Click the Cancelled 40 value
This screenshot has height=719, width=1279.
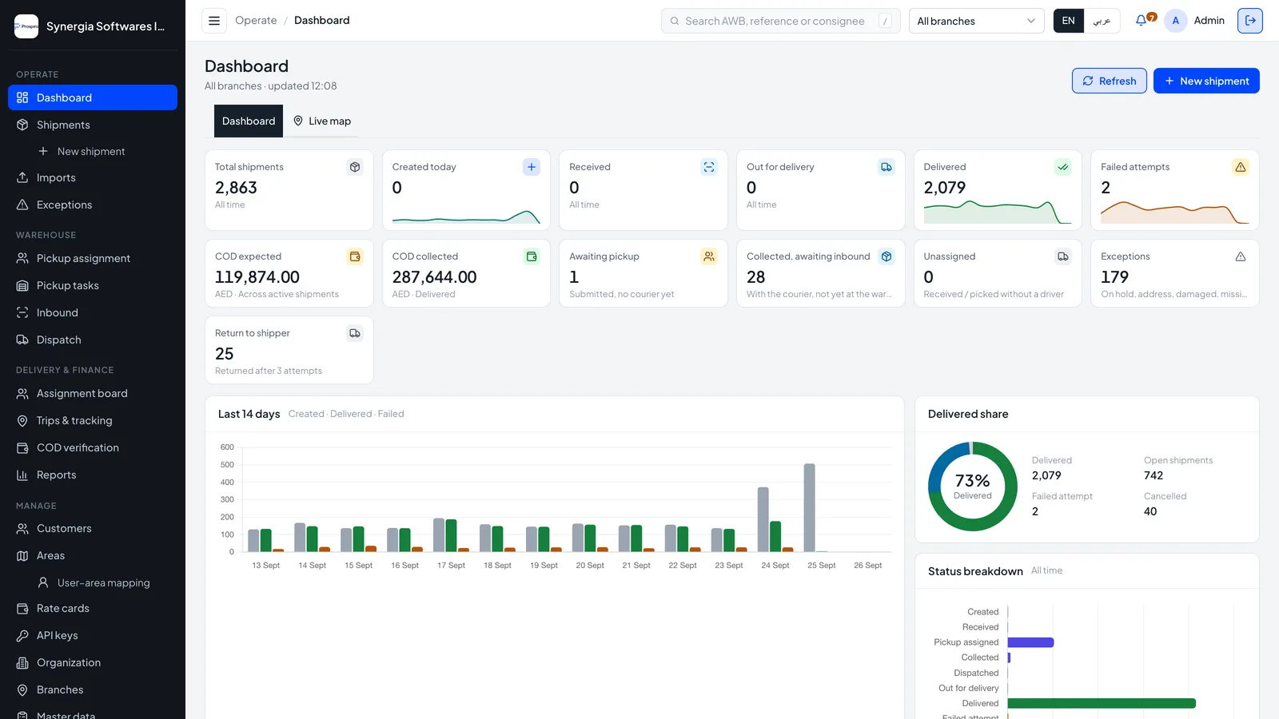pos(1150,511)
